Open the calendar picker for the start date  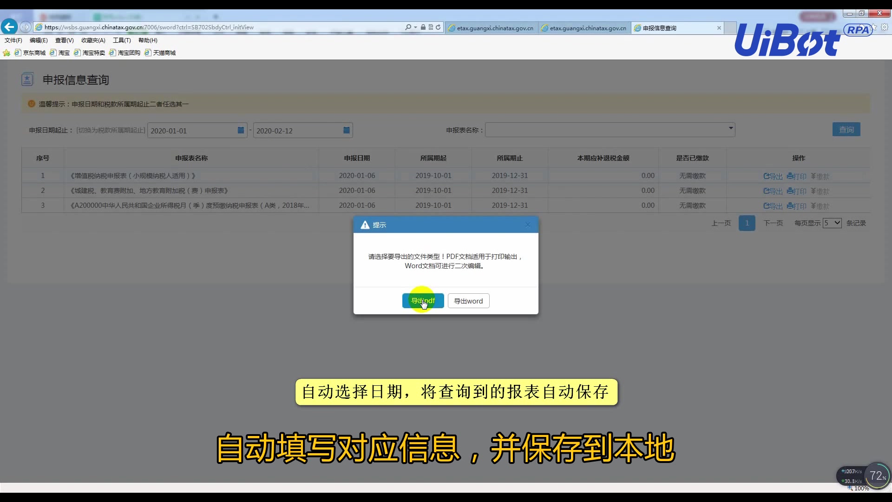click(x=240, y=131)
